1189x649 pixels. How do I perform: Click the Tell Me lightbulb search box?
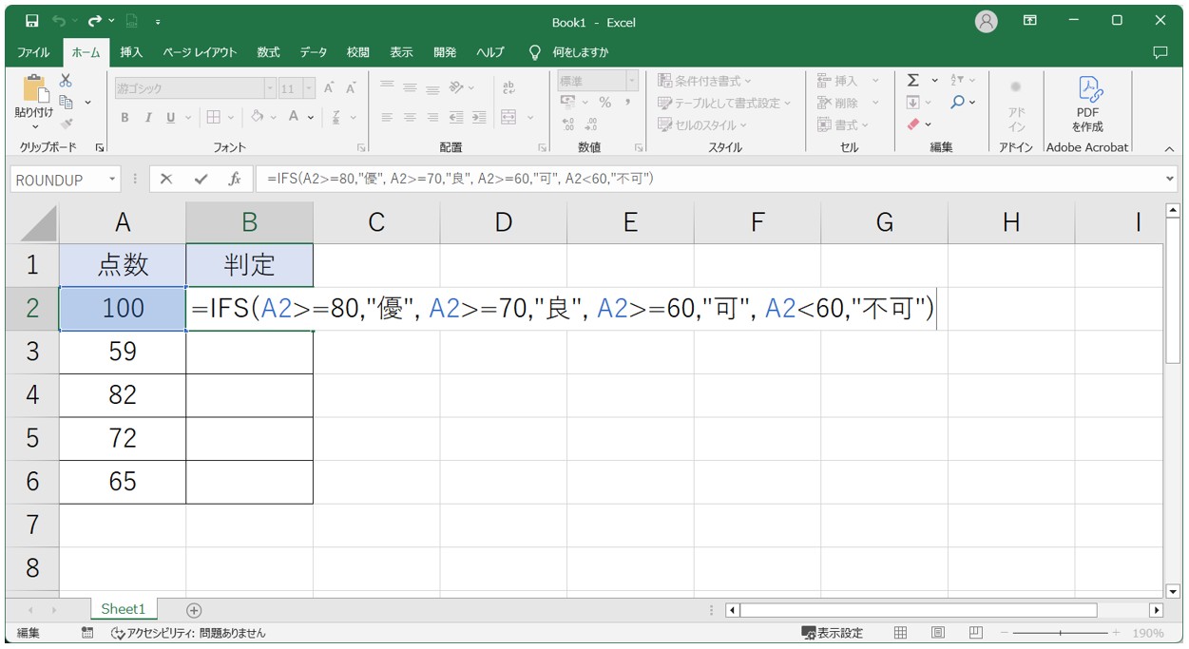[x=570, y=52]
